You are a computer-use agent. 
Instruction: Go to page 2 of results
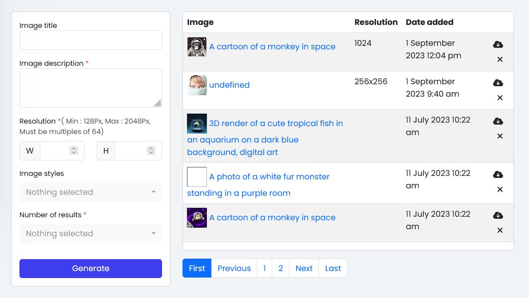click(281, 268)
